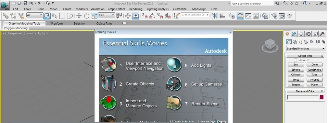
Task: Play the 'Add Lights' movie link
Action: click(x=201, y=65)
